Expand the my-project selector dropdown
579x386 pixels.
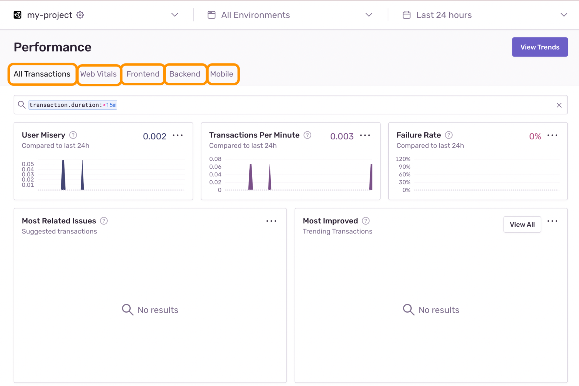(x=174, y=15)
